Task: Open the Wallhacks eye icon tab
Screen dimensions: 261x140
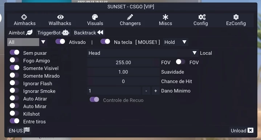Action: coord(60,17)
